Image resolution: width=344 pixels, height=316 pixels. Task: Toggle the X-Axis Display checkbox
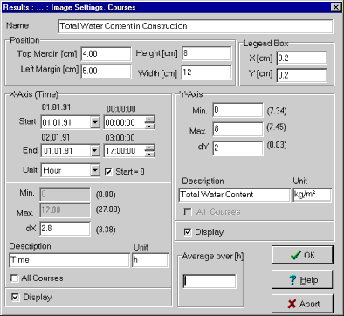click(x=15, y=297)
